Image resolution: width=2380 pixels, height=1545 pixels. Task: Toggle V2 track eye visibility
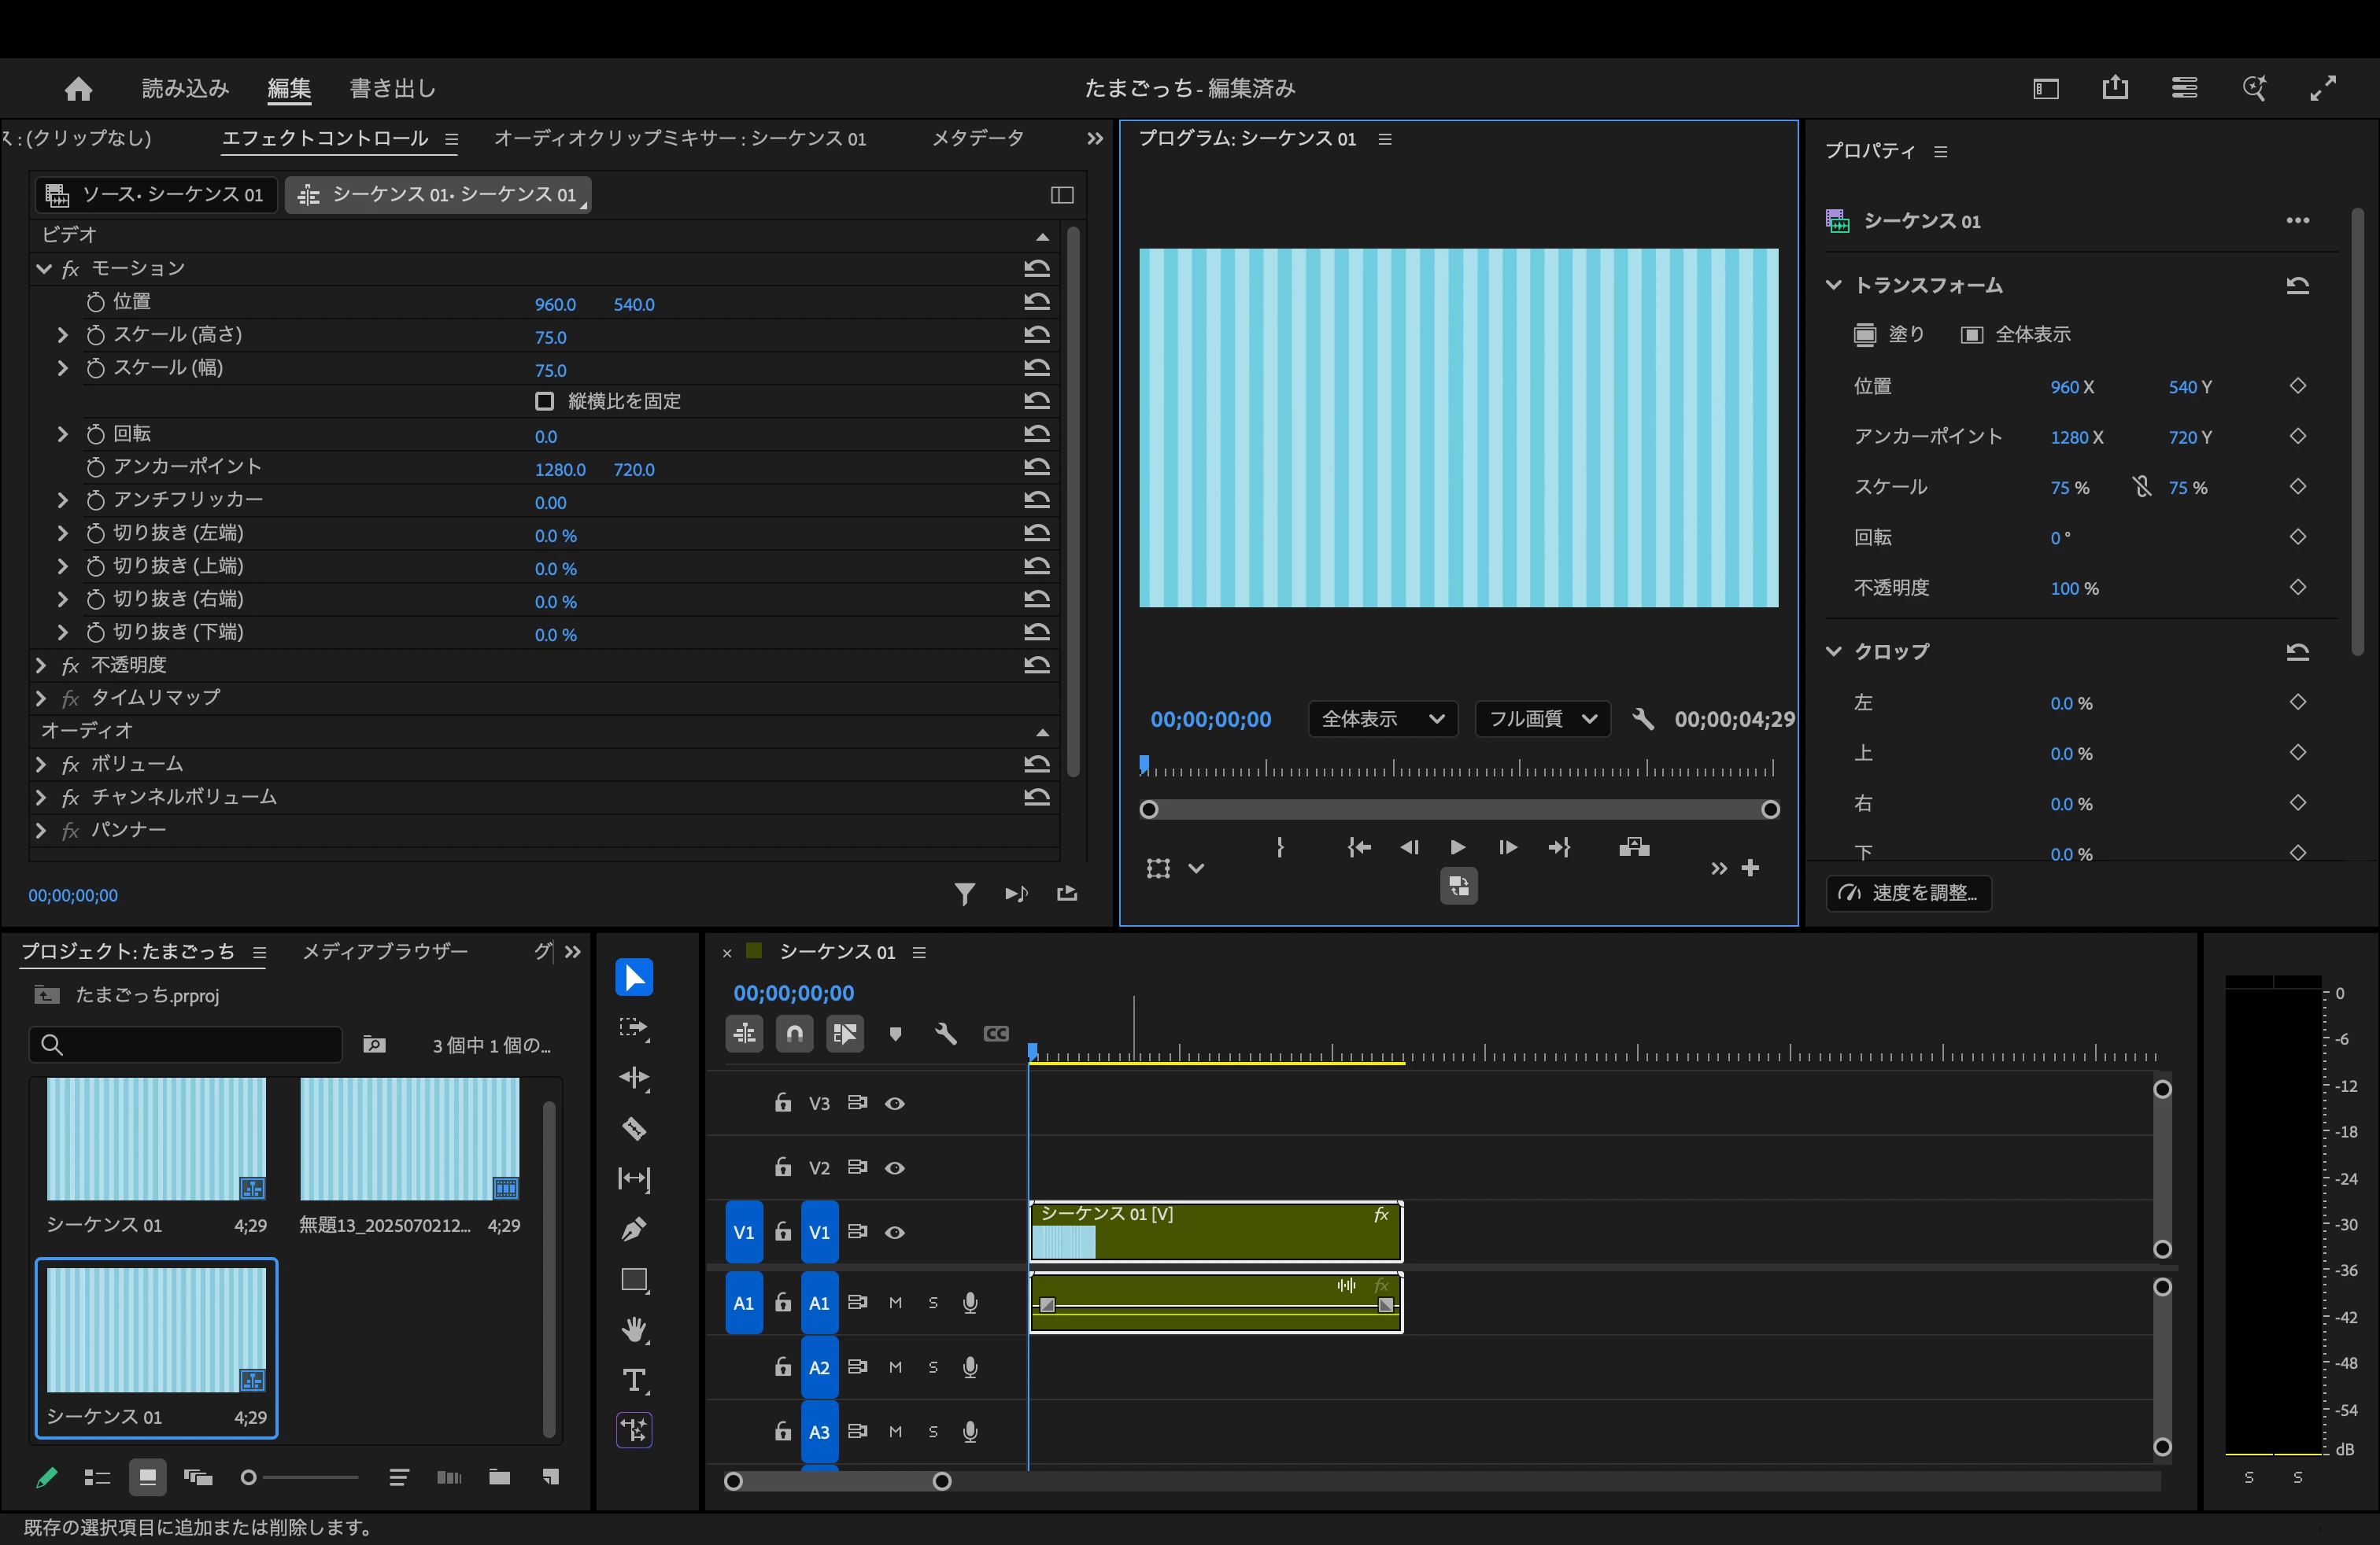895,1167
